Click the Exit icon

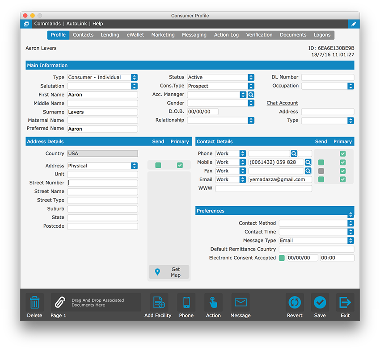345,303
